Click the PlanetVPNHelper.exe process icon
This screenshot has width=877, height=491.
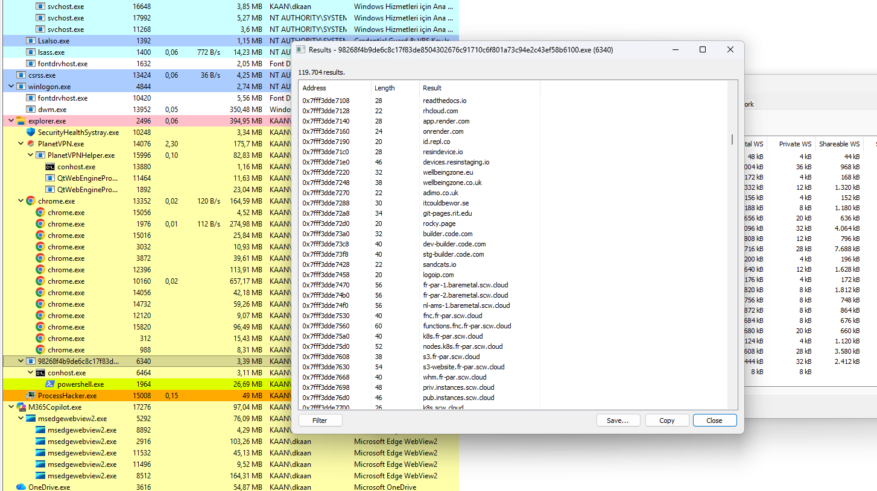(x=40, y=155)
